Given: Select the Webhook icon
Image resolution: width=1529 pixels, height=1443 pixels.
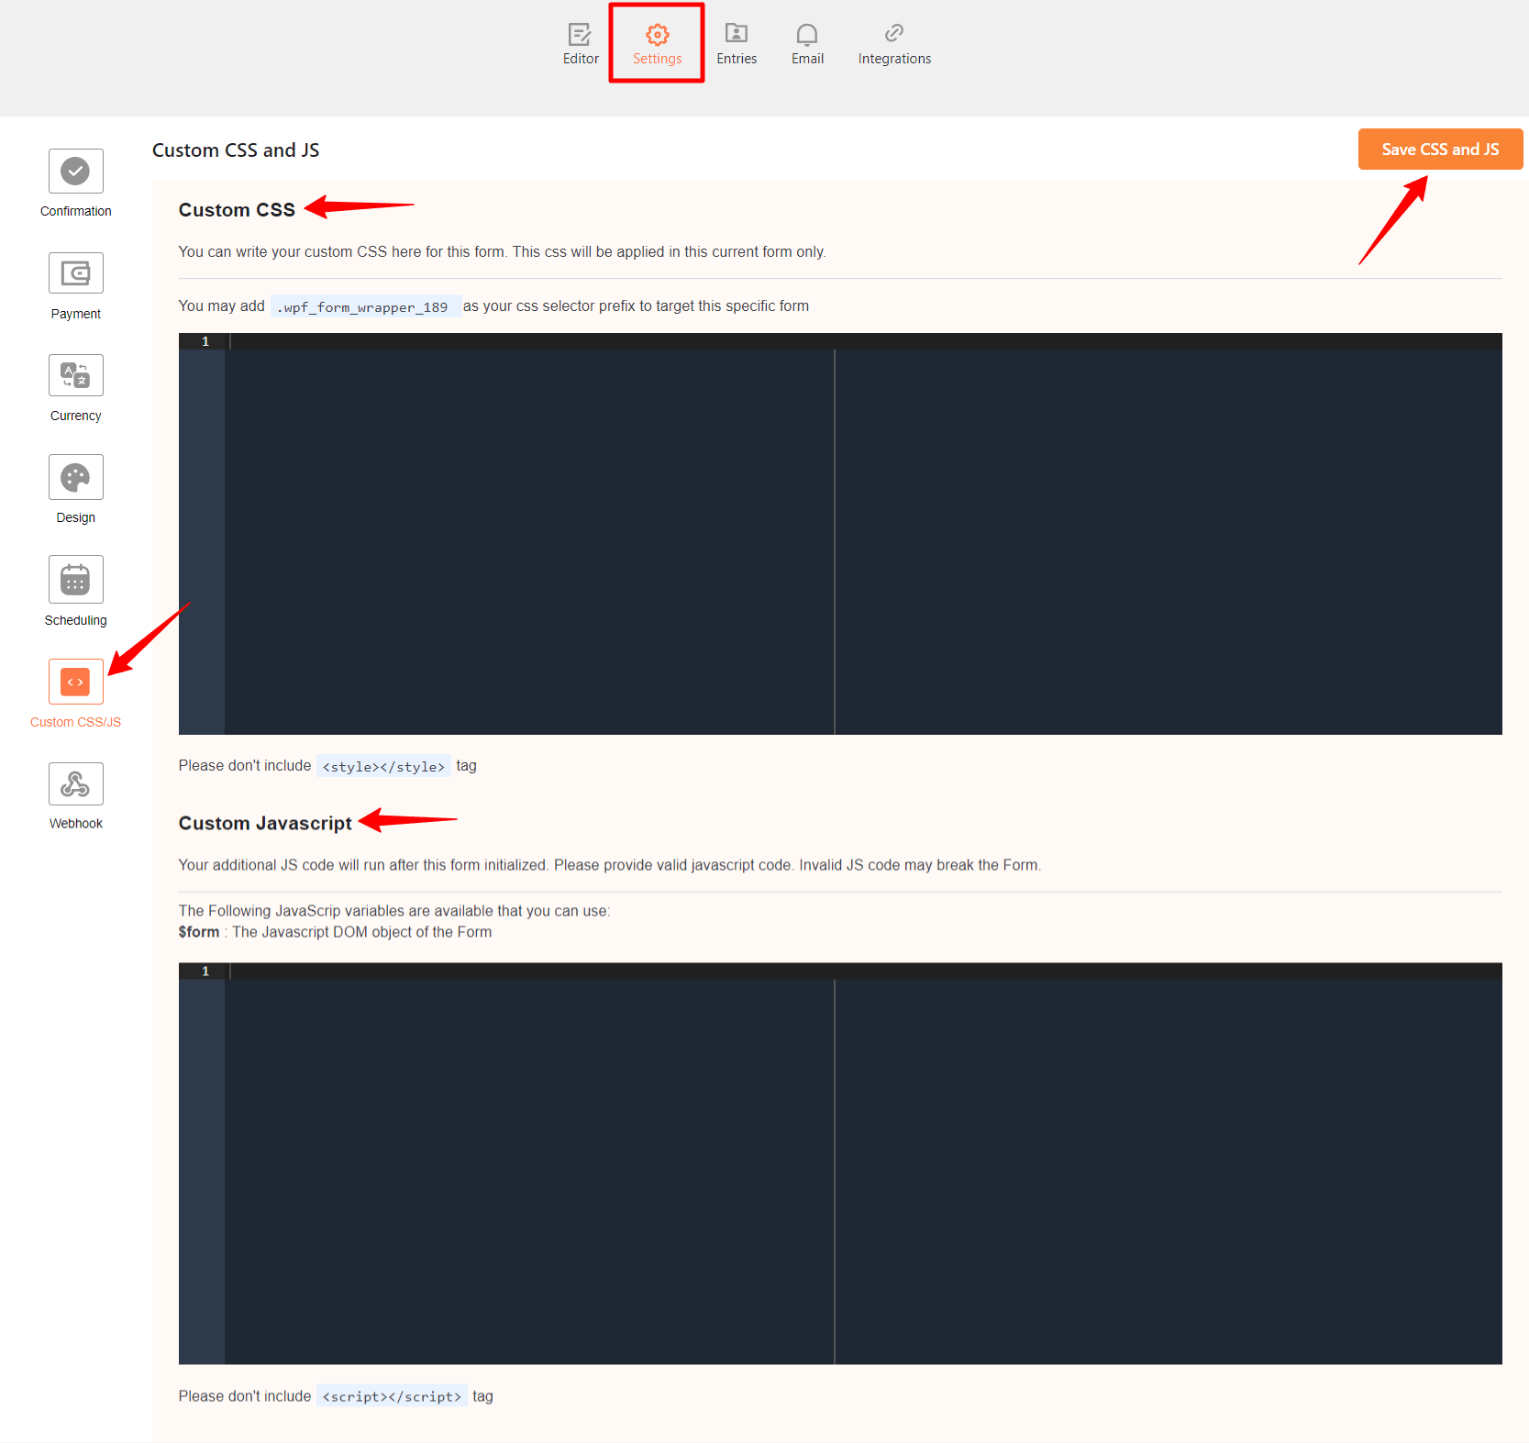Looking at the screenshot, I should click(x=76, y=784).
